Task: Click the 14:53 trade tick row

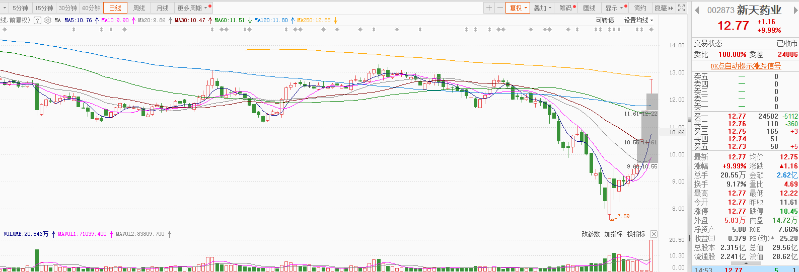Action: click(746, 269)
